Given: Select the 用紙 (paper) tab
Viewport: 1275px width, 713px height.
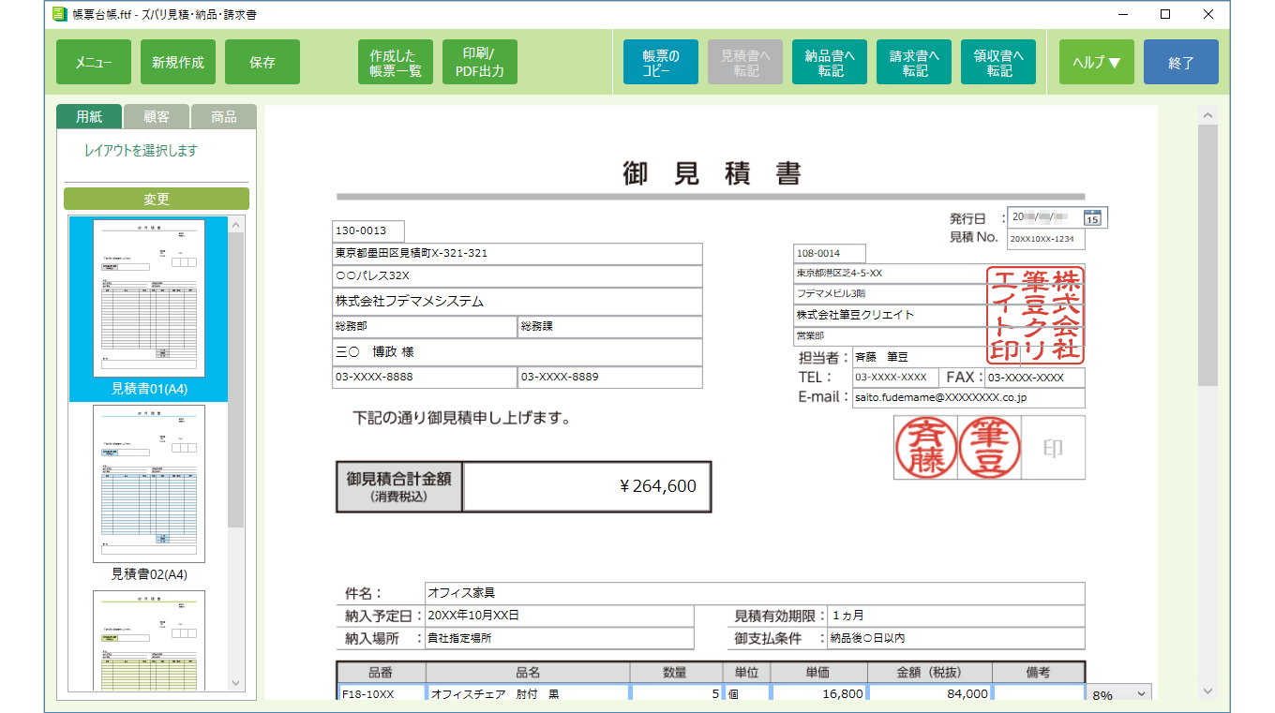Looking at the screenshot, I should [88, 116].
